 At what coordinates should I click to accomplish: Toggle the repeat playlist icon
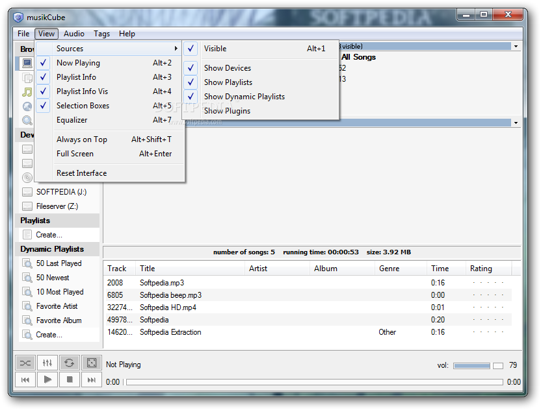tap(70, 363)
